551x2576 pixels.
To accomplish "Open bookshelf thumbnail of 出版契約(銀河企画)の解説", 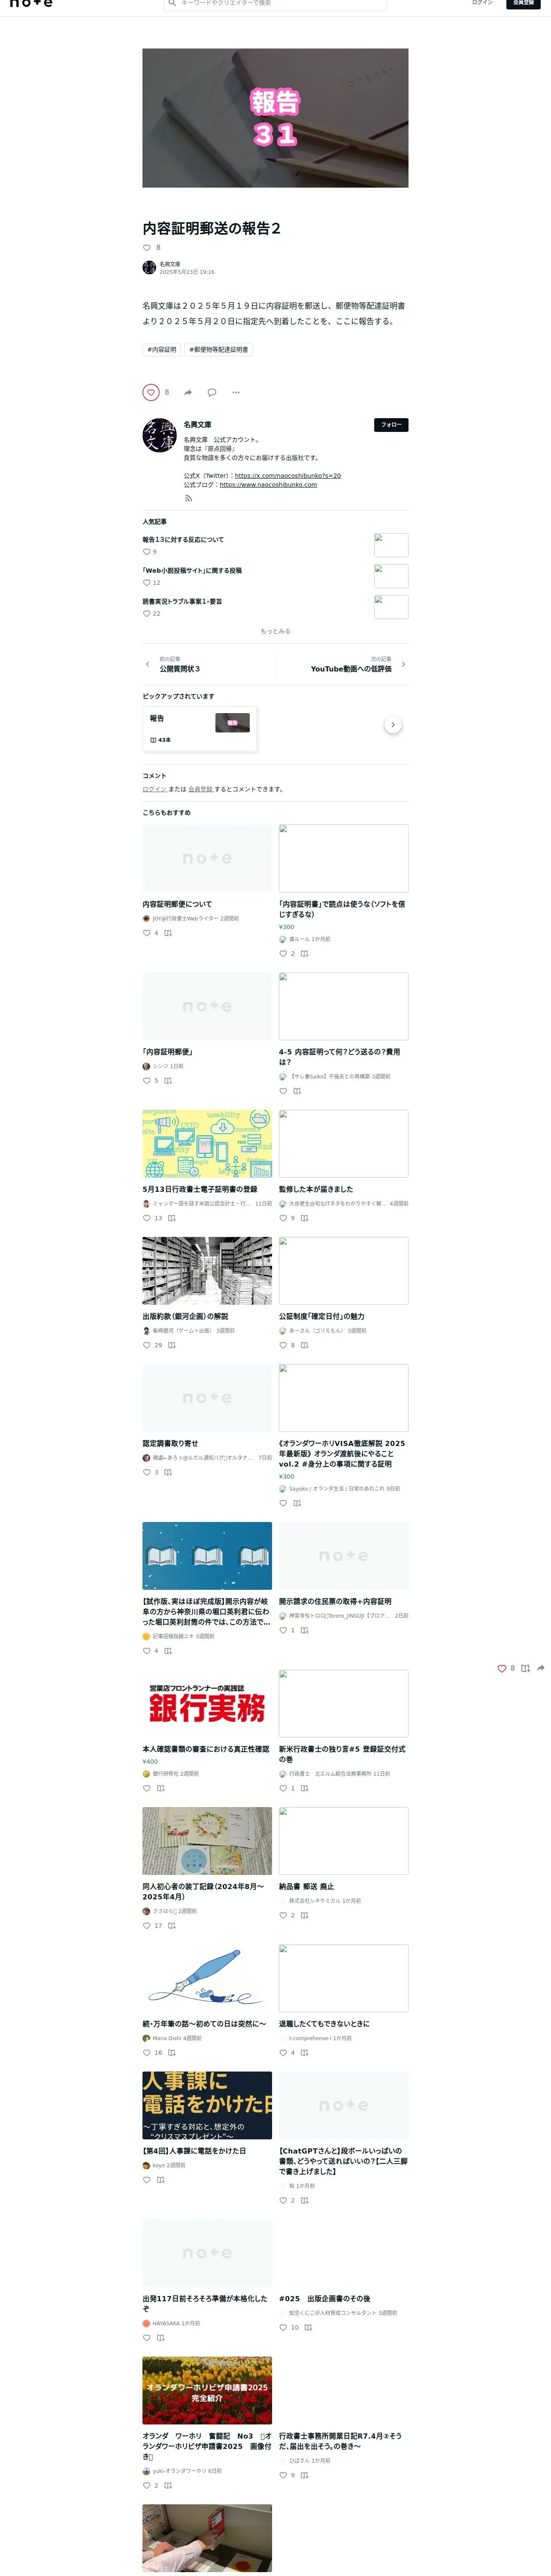I will click(207, 1270).
